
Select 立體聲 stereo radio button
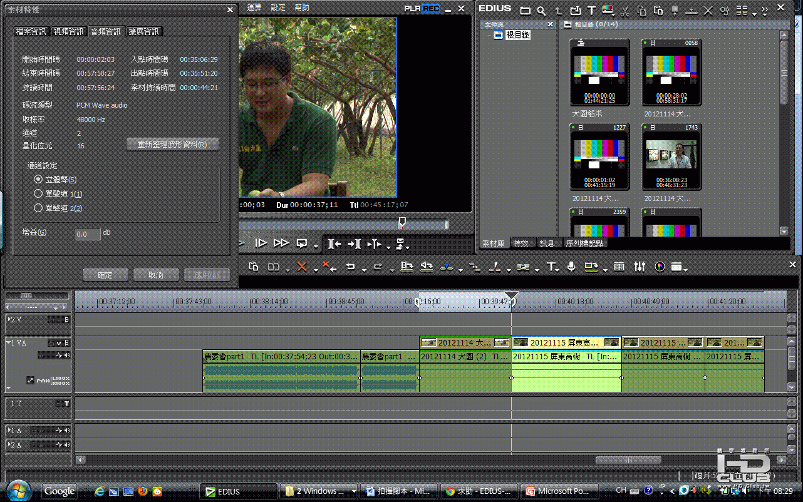click(x=39, y=179)
